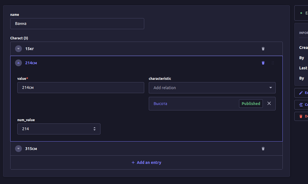Expand the 15кг entry
This screenshot has height=184, width=308.
18,48
